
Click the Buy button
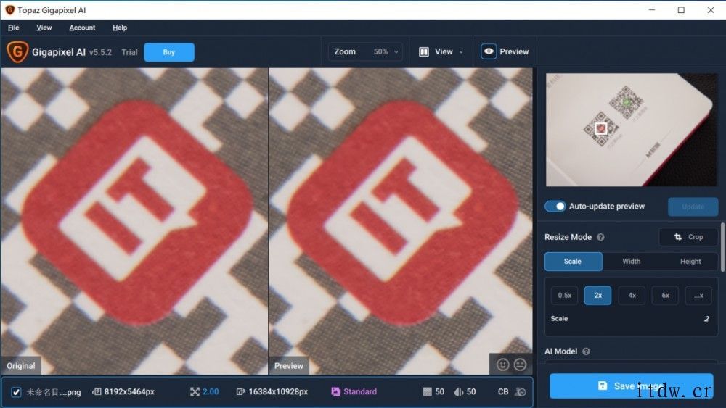pos(169,52)
